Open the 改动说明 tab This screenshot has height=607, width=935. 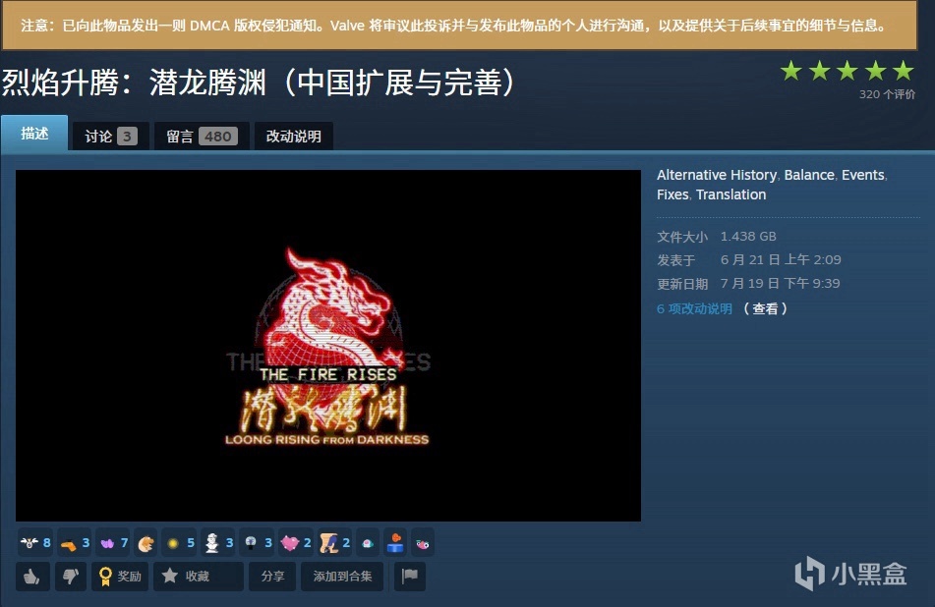click(293, 137)
